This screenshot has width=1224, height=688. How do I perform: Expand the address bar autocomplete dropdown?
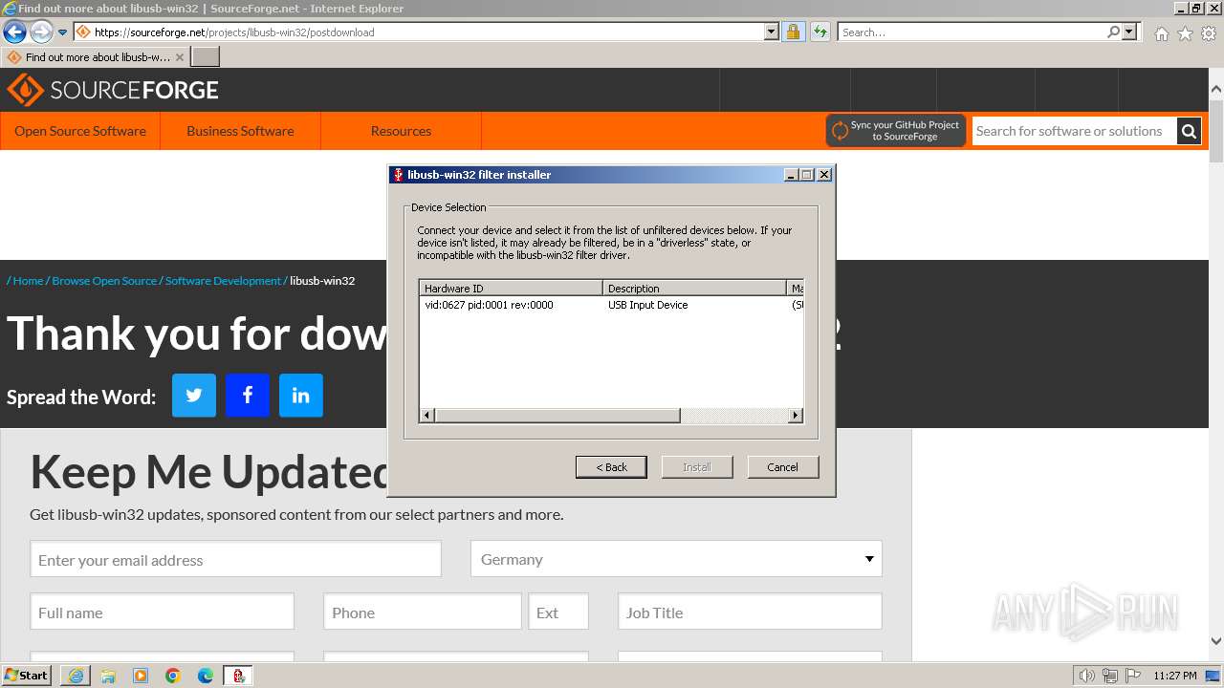[x=772, y=32]
